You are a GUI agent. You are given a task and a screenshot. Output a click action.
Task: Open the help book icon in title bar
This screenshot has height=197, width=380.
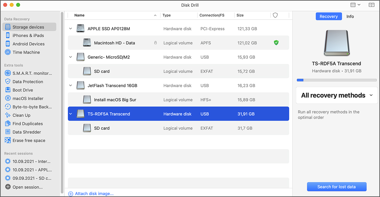pyautogui.click(x=371, y=5)
